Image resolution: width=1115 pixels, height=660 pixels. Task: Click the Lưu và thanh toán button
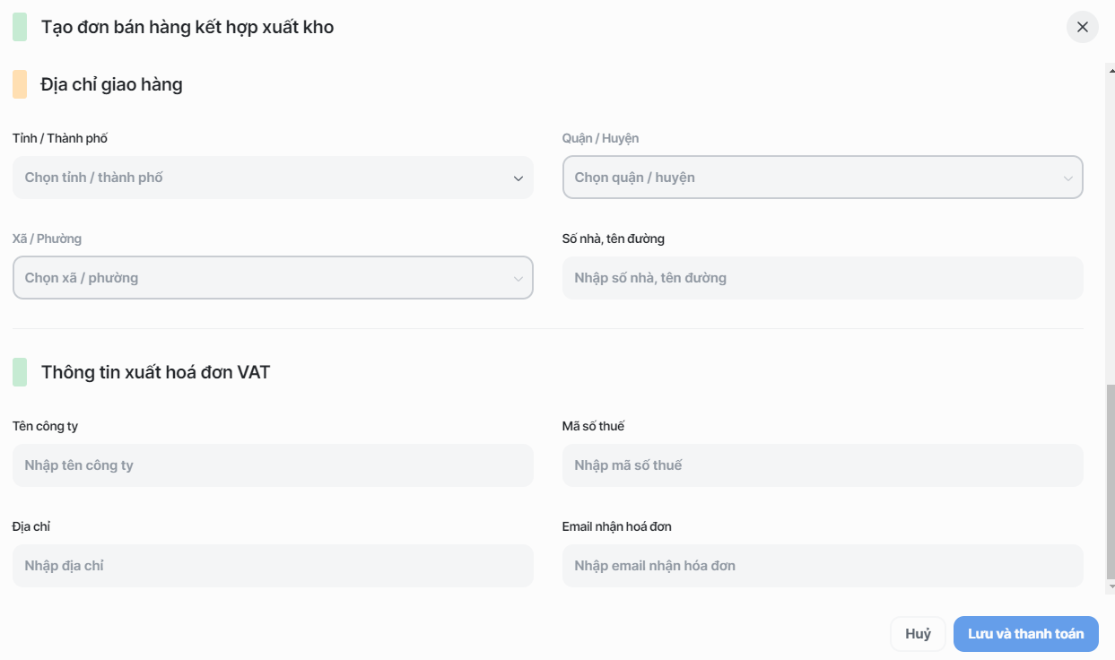(x=1025, y=634)
